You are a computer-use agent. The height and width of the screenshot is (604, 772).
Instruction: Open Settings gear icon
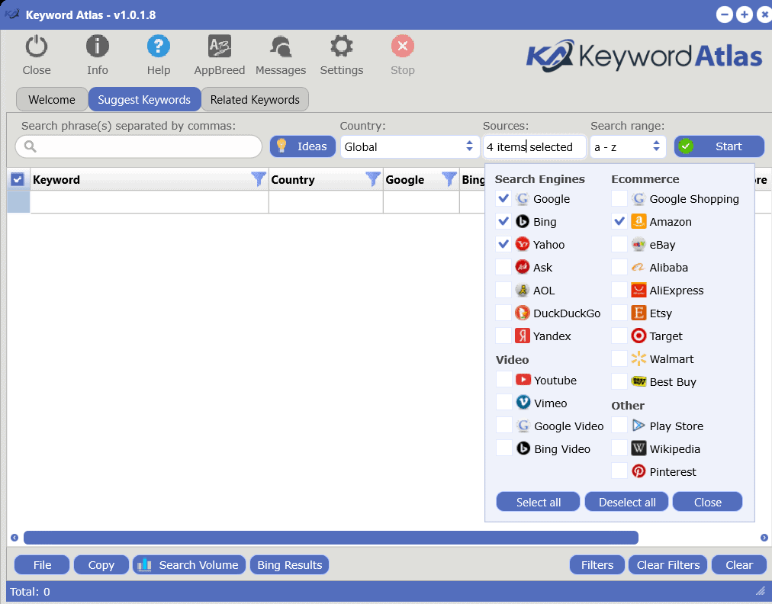coord(341,47)
